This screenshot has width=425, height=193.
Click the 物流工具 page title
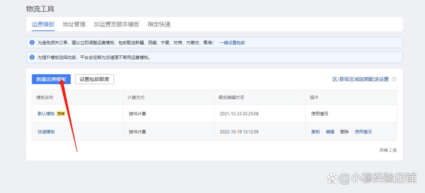[x=40, y=9]
